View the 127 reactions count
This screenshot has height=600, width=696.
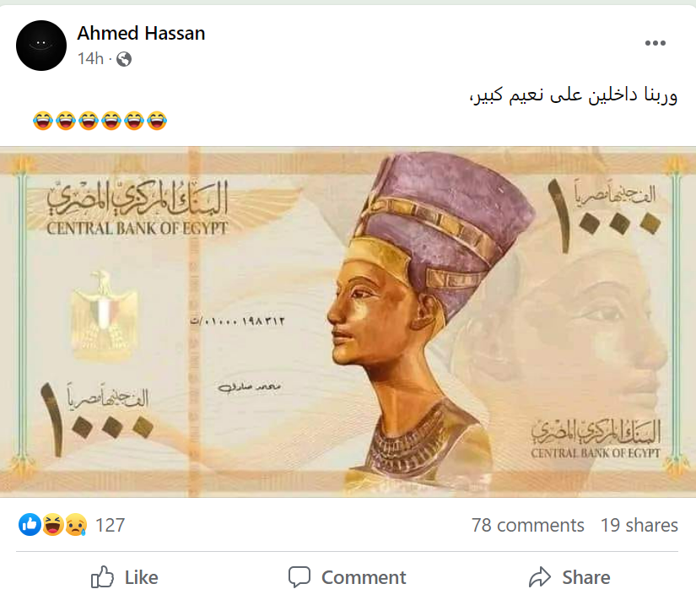111,525
